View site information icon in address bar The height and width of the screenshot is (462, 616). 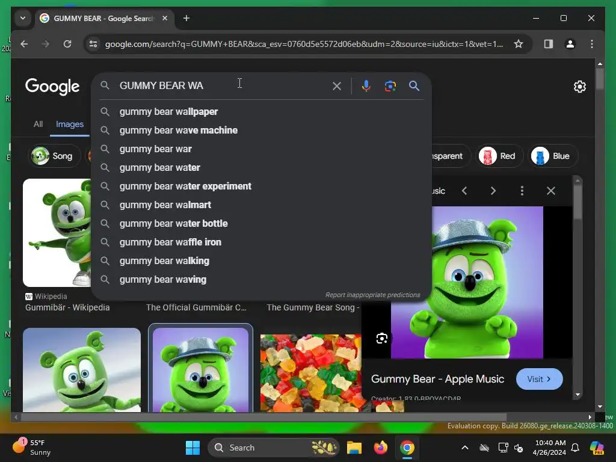(x=93, y=44)
